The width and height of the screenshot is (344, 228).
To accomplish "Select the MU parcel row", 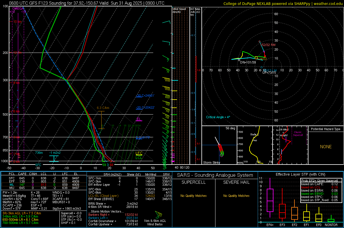I will pyautogui.click(x=44, y=188).
